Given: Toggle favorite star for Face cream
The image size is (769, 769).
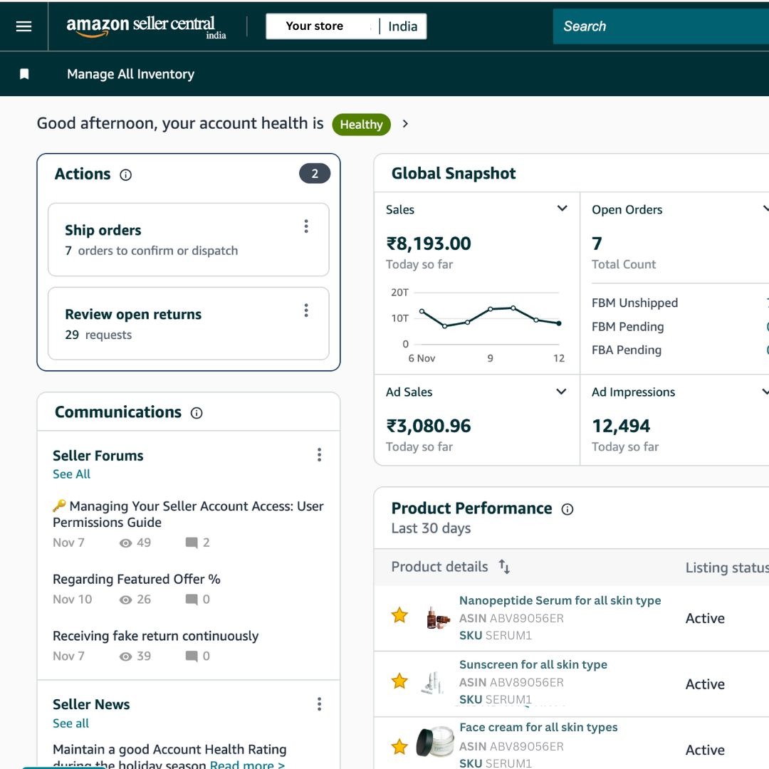Looking at the screenshot, I should 399,747.
